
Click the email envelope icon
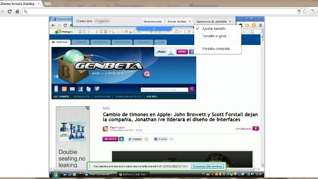point(72,89)
